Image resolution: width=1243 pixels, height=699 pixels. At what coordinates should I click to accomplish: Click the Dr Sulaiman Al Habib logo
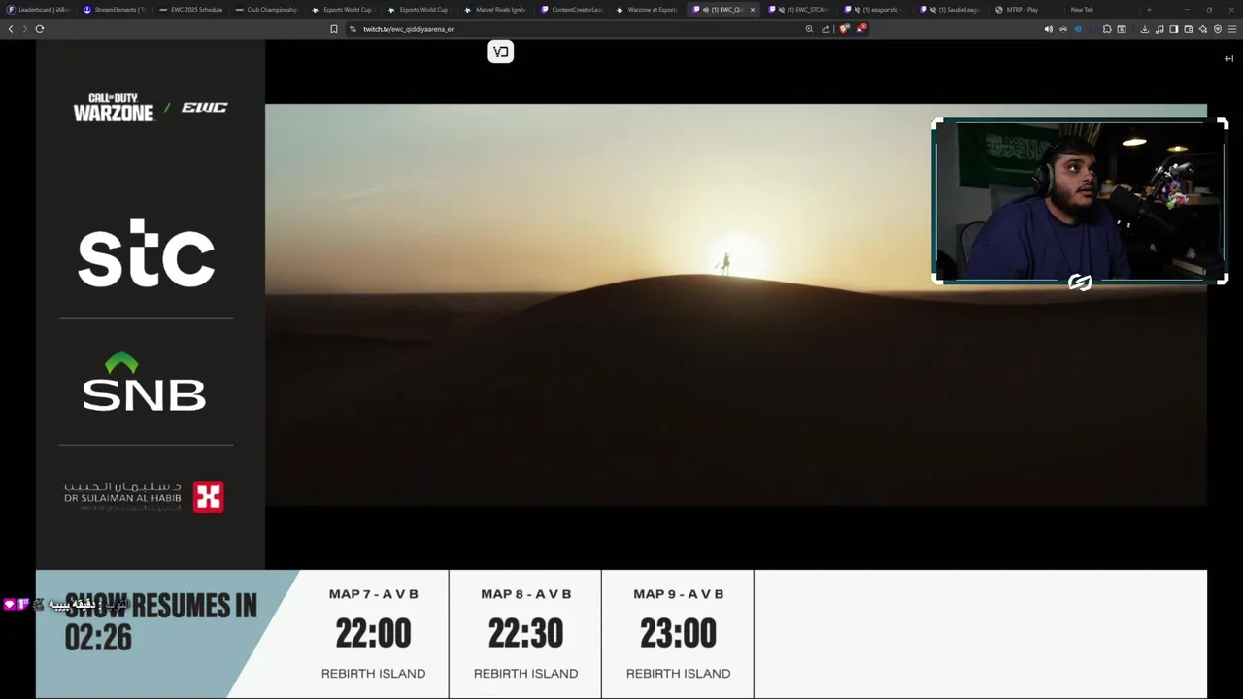(x=144, y=496)
